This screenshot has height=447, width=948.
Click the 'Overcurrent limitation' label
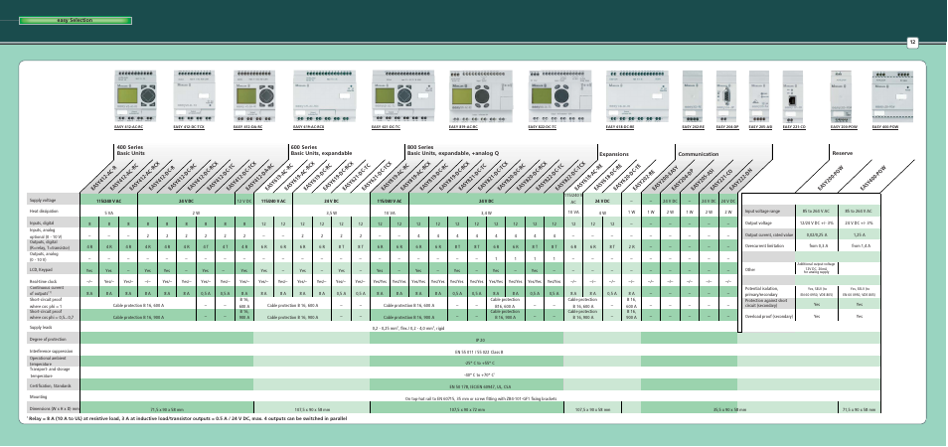tap(764, 246)
